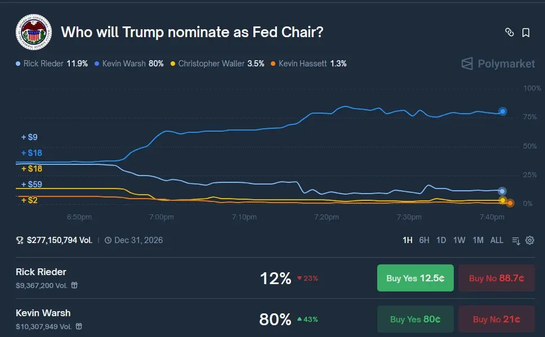Image resolution: width=545 pixels, height=337 pixels.
Task: Click the market title Who will Trump nominate
Action: click(192, 32)
